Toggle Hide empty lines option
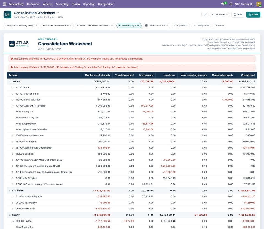Viewport: 264px width, 229px height. point(129,26)
